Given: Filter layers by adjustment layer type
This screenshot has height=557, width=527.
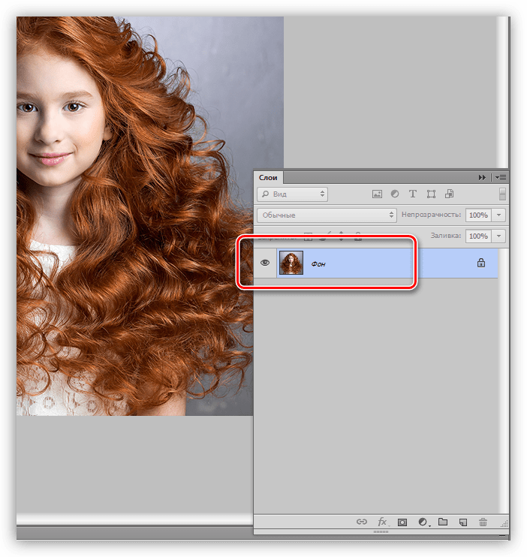Looking at the screenshot, I should click(x=395, y=194).
